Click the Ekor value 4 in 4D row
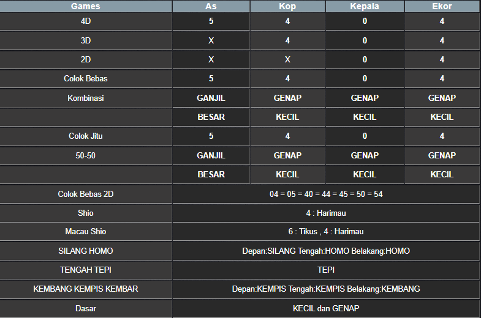The height and width of the screenshot is (318, 481). click(442, 21)
